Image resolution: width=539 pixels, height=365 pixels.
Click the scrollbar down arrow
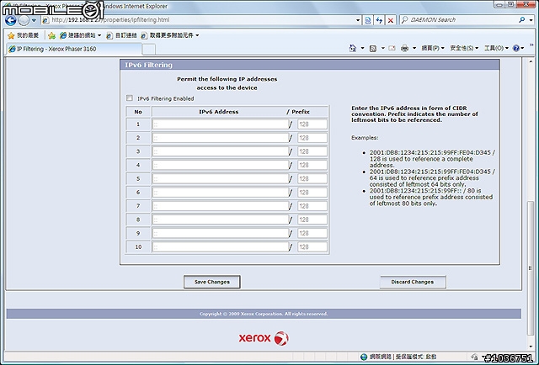click(531, 346)
